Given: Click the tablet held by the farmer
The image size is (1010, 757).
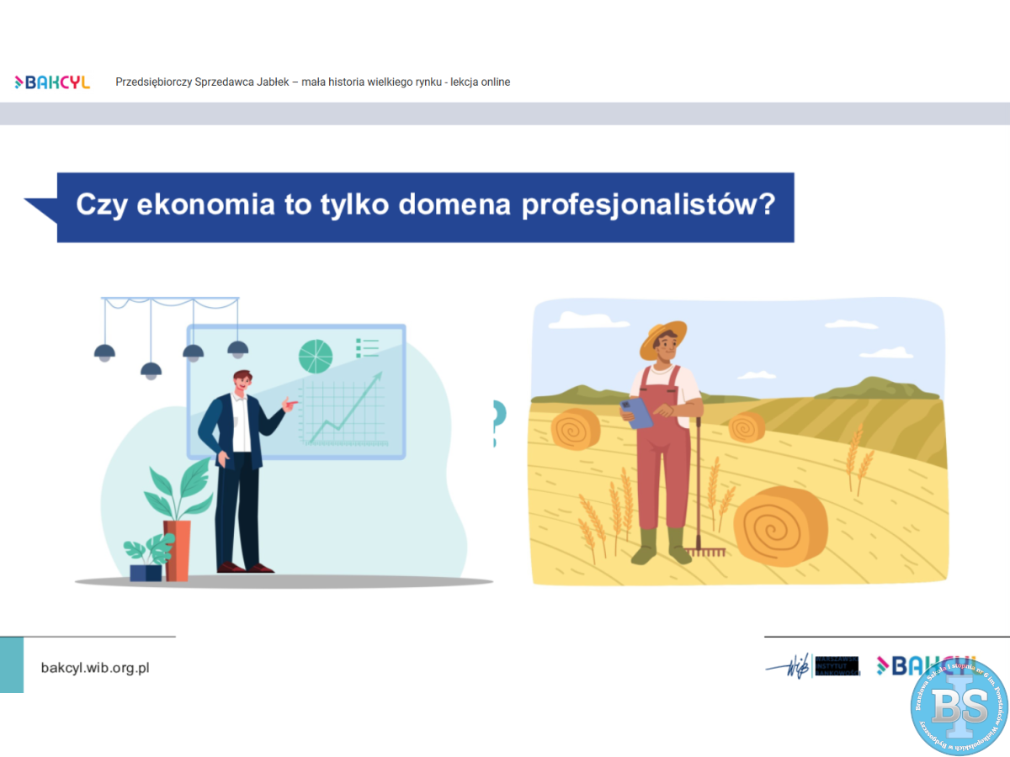Looking at the screenshot, I should (x=636, y=413).
